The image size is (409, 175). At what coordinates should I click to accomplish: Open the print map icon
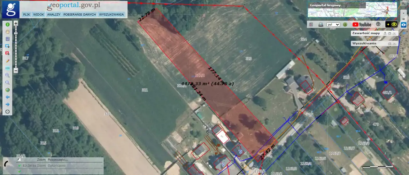click(320, 24)
